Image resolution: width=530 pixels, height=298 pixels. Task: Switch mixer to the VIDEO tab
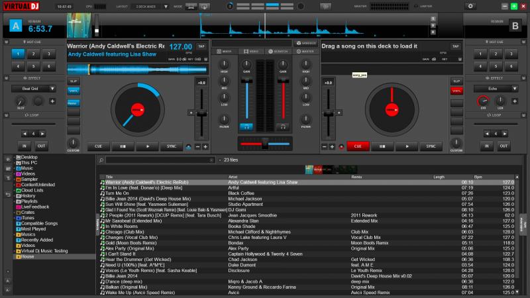coord(251,52)
